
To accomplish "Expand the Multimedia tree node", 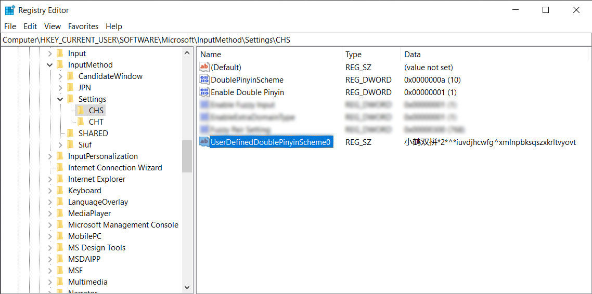I will [50, 282].
